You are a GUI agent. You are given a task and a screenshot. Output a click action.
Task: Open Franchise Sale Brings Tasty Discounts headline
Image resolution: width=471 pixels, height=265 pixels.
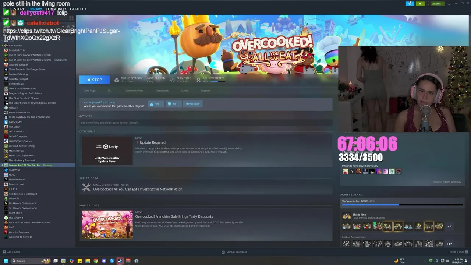(x=174, y=216)
